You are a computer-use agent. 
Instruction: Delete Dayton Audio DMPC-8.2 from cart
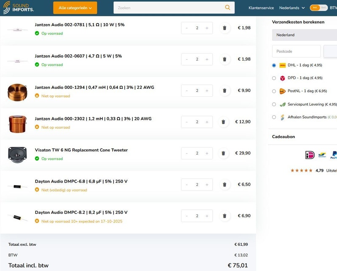(x=225, y=216)
